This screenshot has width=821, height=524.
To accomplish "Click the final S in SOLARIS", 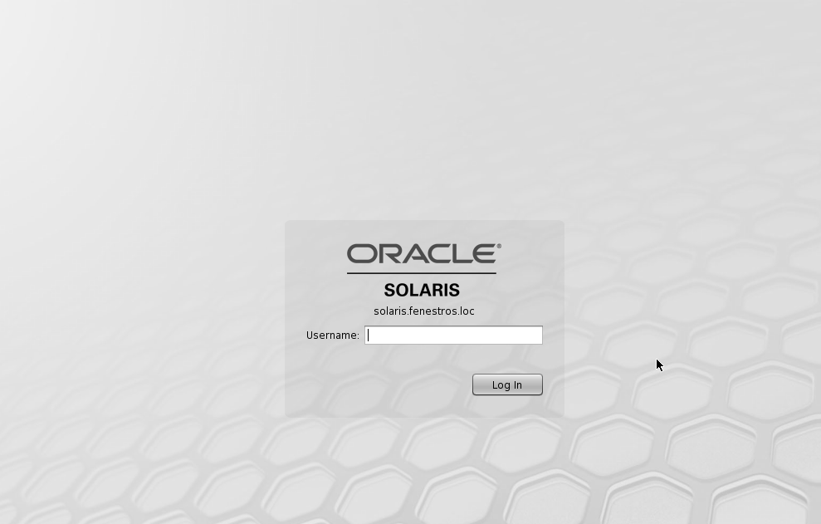I will pyautogui.click(x=453, y=290).
